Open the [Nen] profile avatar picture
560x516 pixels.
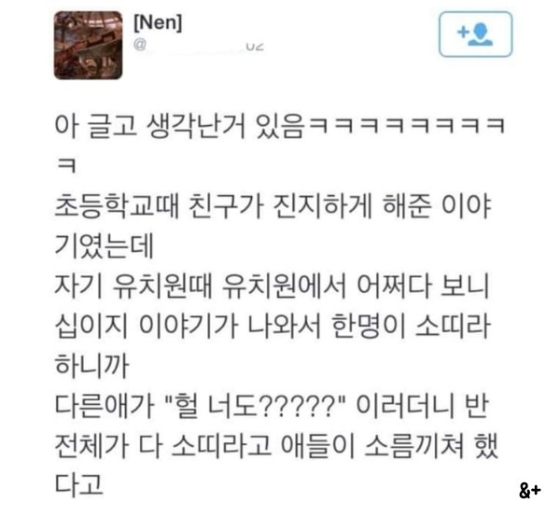[89, 46]
